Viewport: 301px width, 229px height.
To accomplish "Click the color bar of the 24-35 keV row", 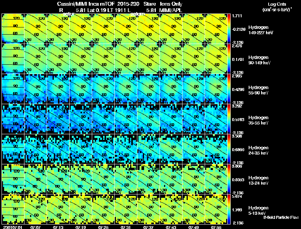I will (x=229, y=149).
